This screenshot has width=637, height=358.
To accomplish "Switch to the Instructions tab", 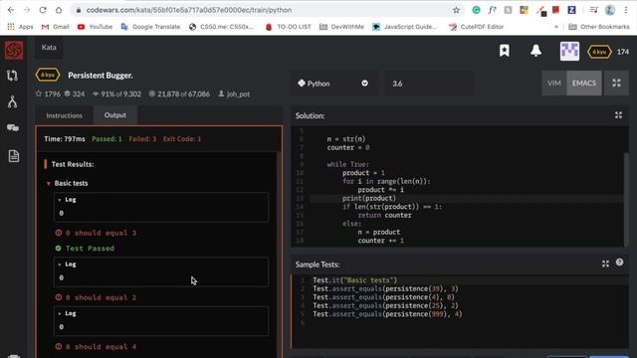I will click(64, 115).
